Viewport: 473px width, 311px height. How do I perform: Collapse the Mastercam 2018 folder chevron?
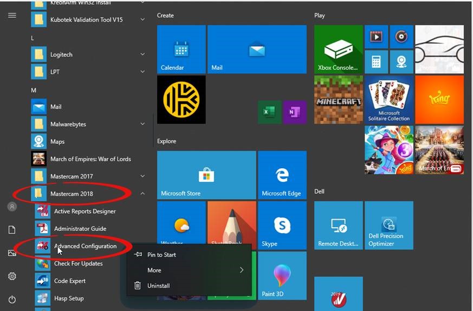tap(142, 194)
